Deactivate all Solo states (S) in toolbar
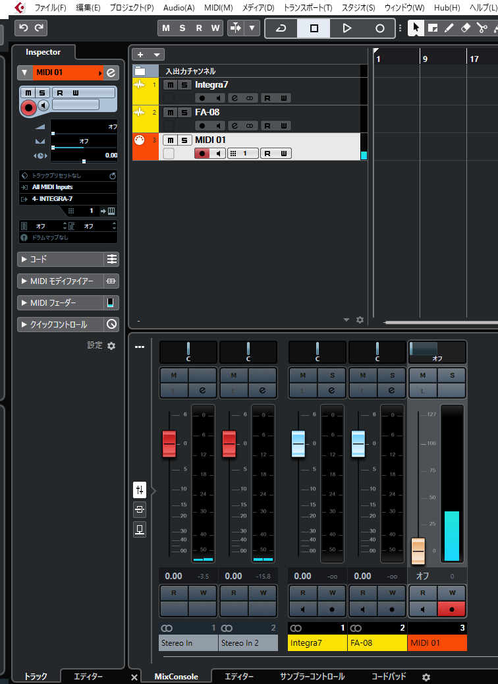498x684 pixels. 182,28
